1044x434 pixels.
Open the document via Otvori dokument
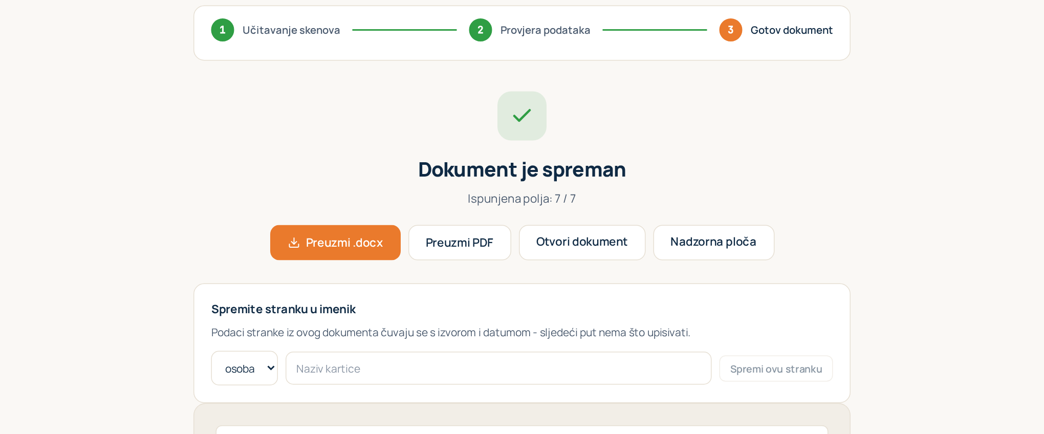[582, 243]
